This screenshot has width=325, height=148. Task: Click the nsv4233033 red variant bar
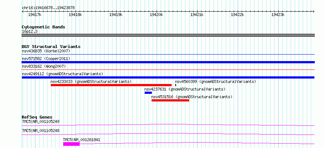tap(111, 85)
